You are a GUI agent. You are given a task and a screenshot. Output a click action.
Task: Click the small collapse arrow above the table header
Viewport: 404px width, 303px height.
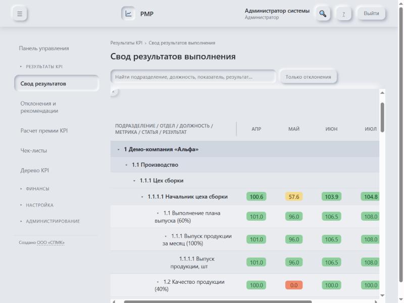pyautogui.click(x=113, y=91)
